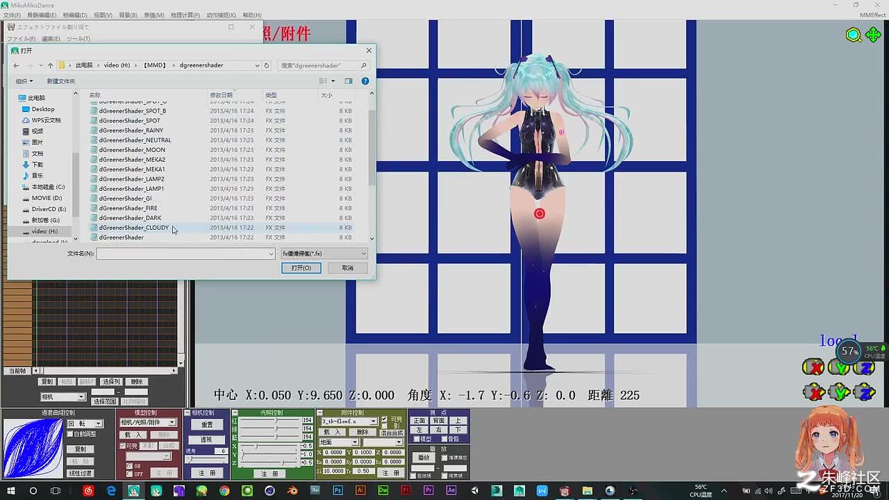
Task: Open the 帮助(H) menu
Action: pos(252,15)
